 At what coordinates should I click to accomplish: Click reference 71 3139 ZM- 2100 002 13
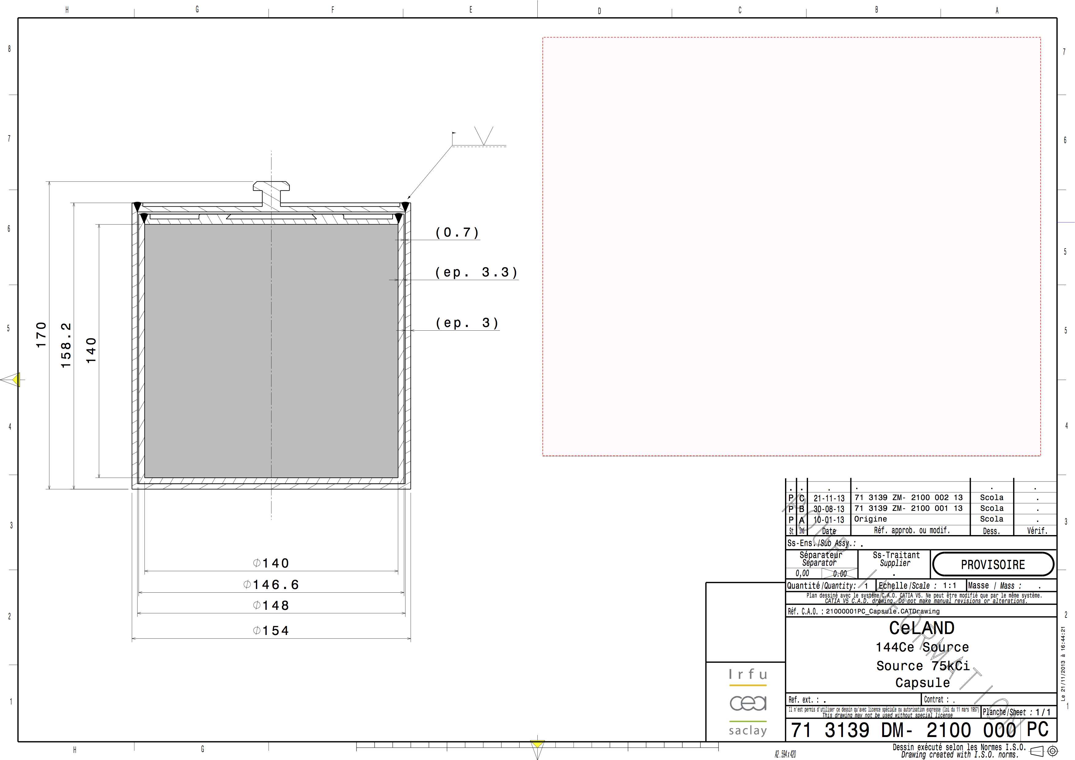pos(908,497)
